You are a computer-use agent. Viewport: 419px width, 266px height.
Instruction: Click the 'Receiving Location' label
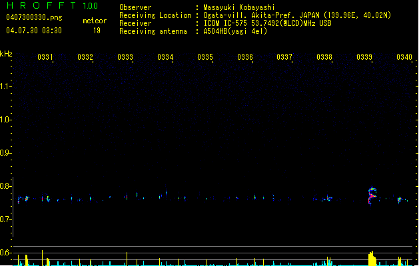(x=155, y=15)
